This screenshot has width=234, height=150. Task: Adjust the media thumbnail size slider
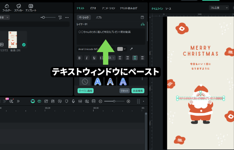[43, 17]
